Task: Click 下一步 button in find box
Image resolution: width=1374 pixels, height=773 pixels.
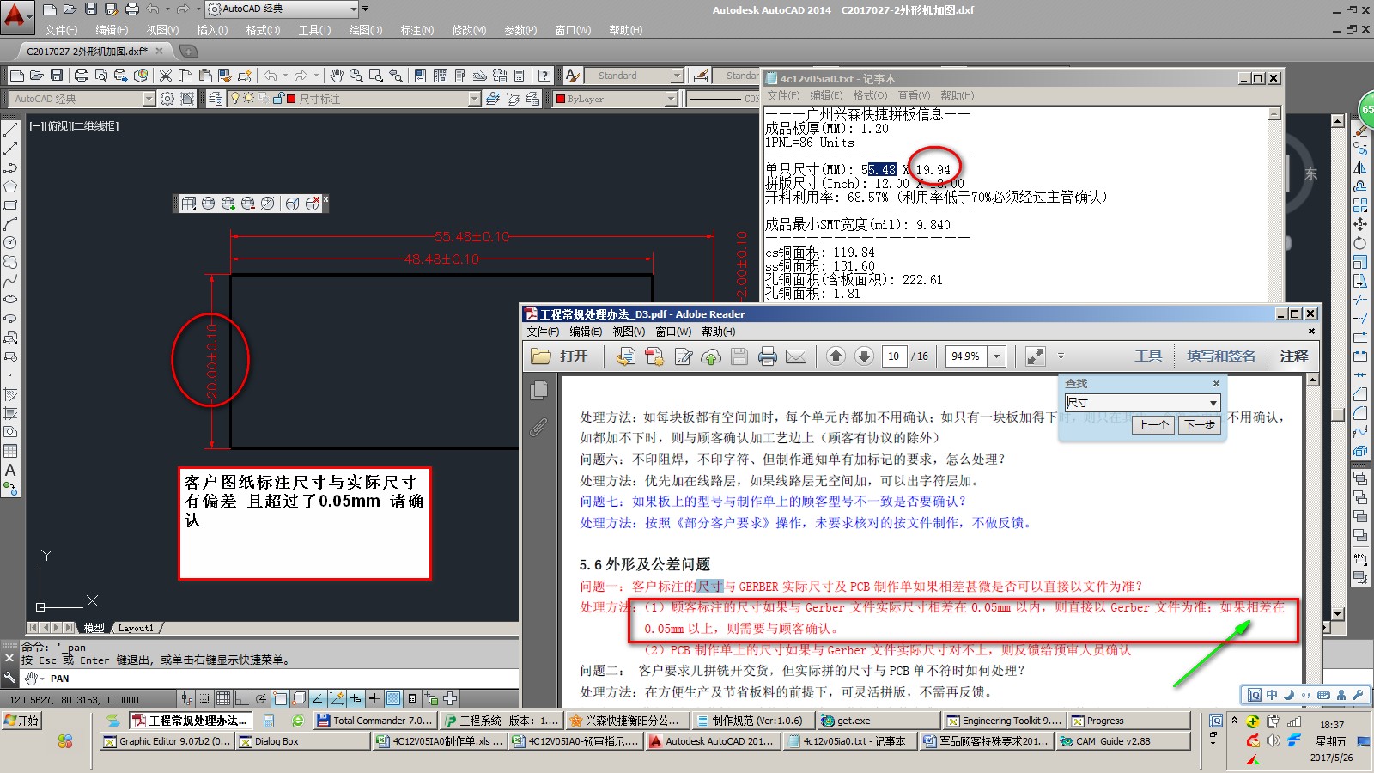Action: click(1199, 425)
